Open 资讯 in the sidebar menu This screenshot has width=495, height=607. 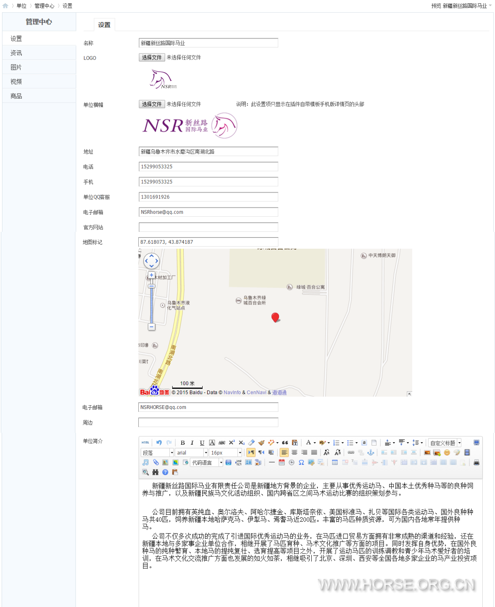click(x=39, y=53)
